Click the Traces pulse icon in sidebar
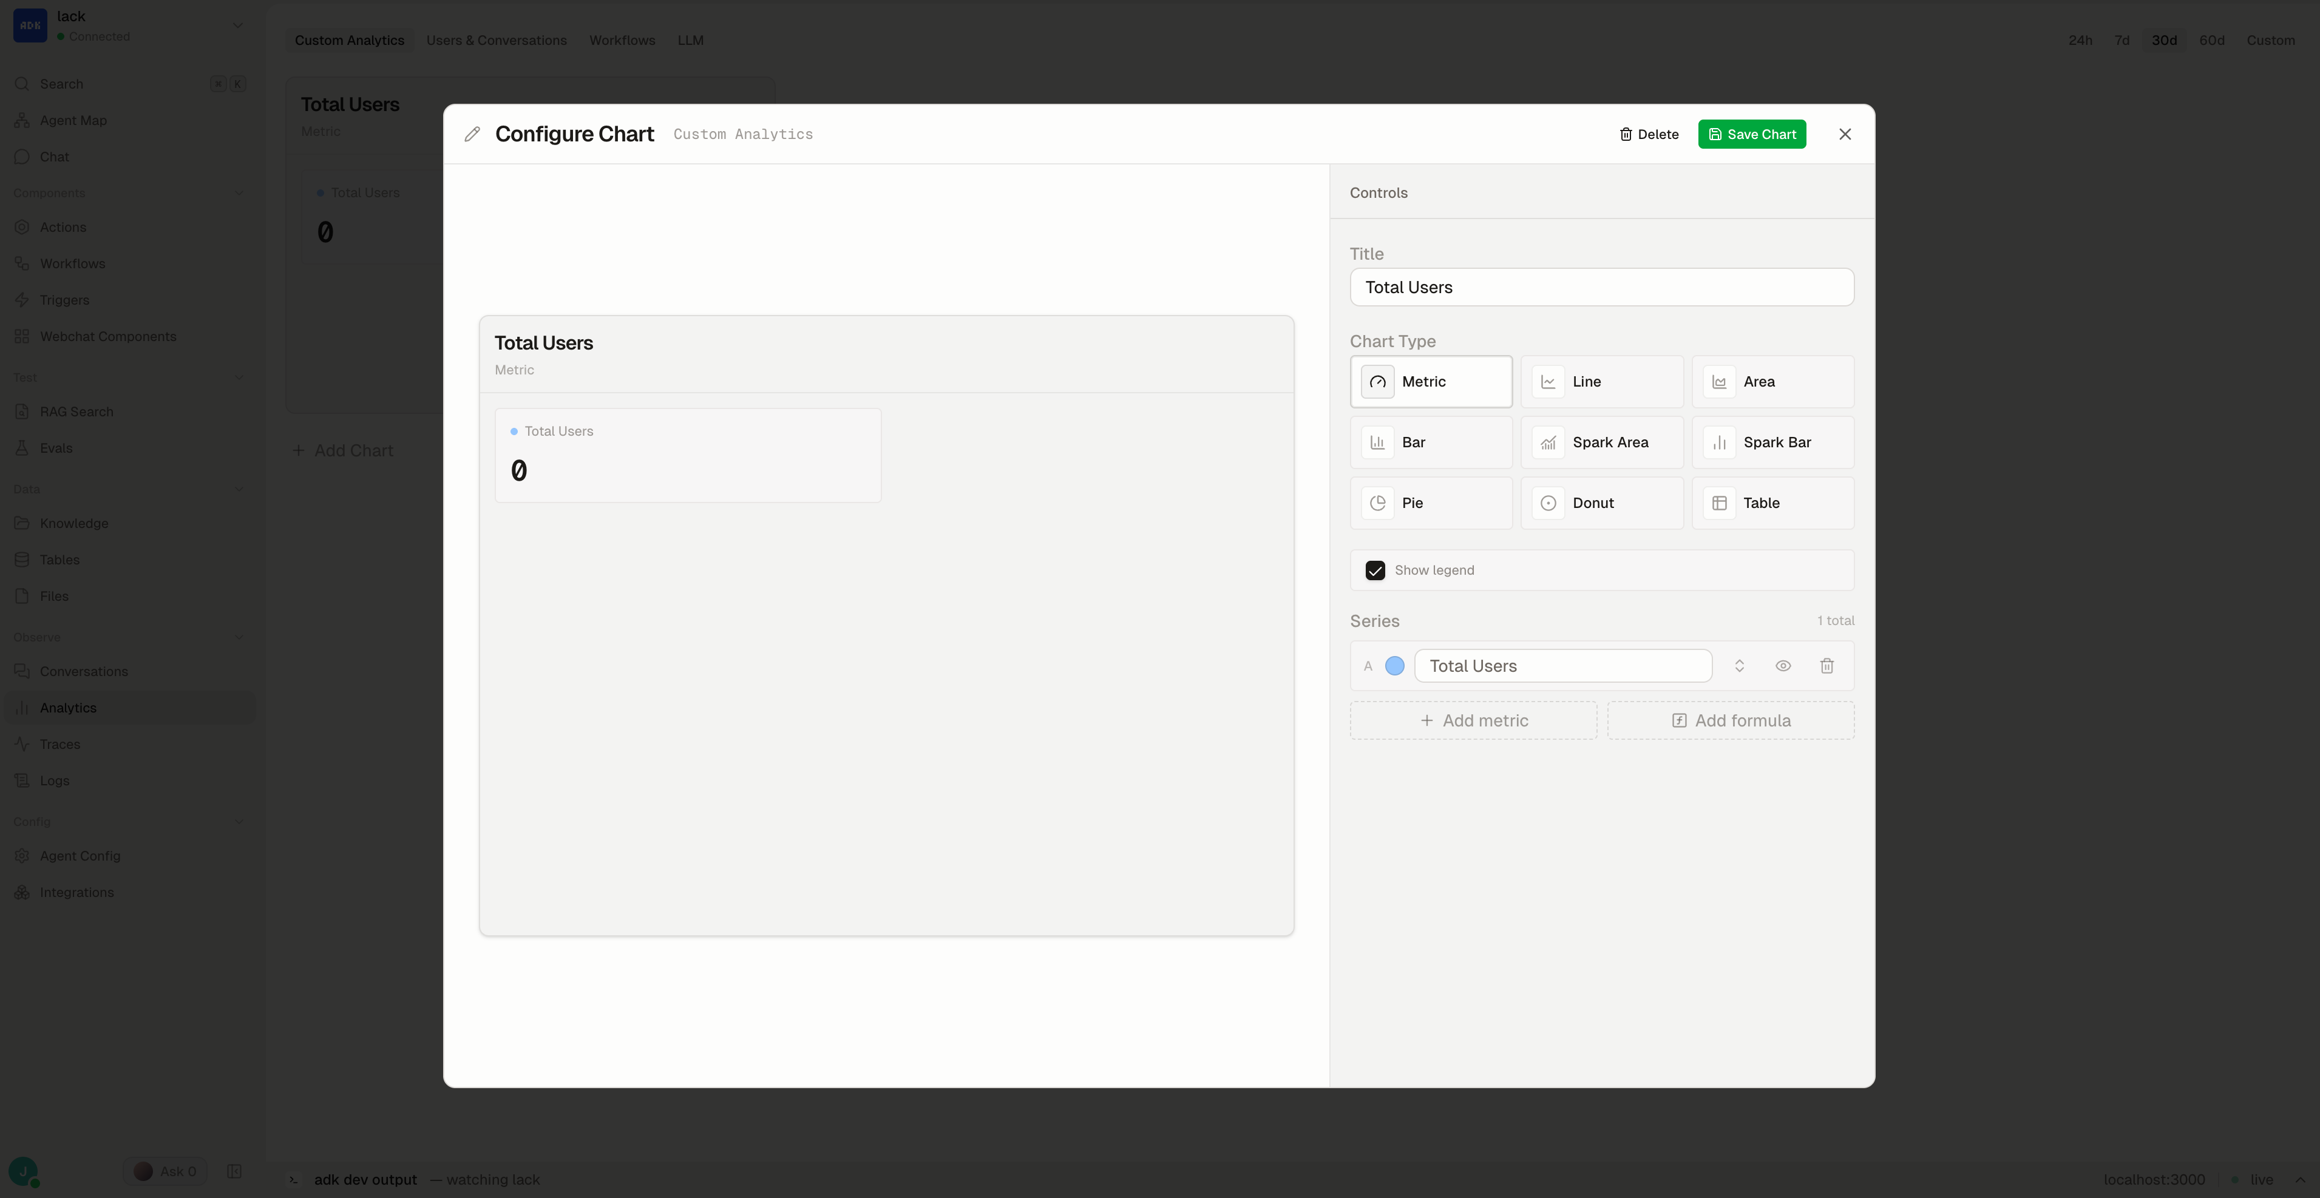The height and width of the screenshot is (1198, 2320). pos(22,744)
